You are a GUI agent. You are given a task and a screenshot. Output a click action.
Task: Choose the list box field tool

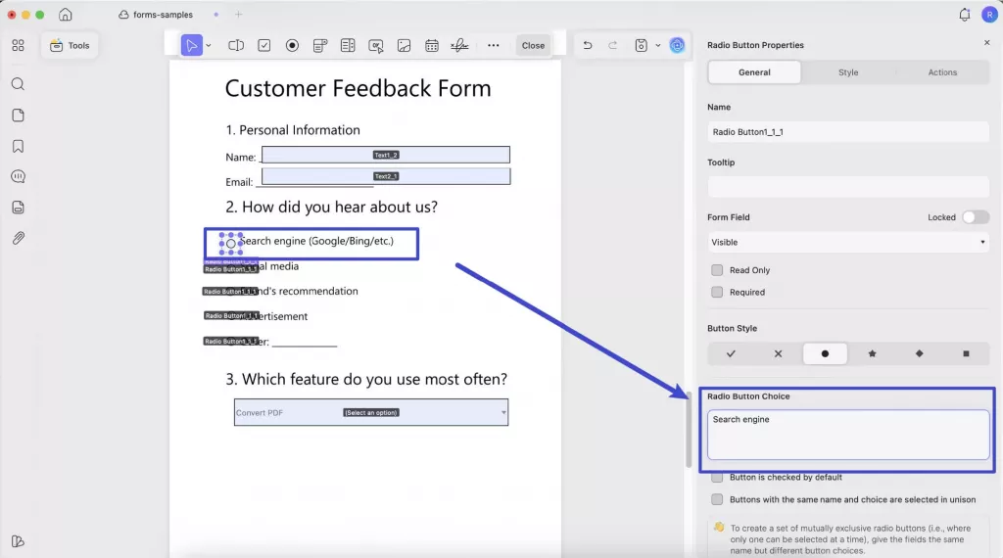[x=348, y=45]
